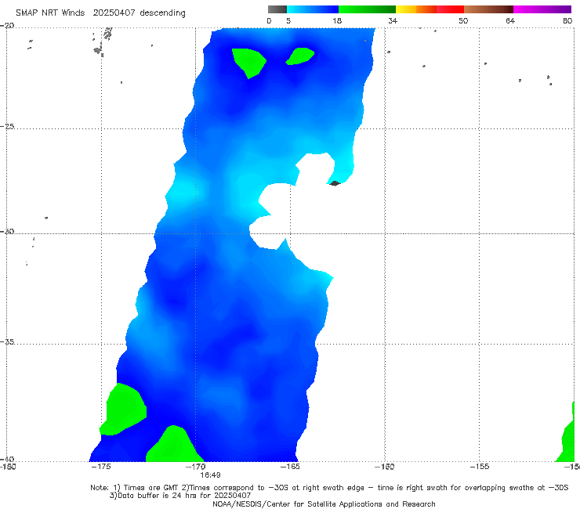Click the yellow-orange segment of the color bar
The width and height of the screenshot is (580, 509).
(x=416, y=9)
